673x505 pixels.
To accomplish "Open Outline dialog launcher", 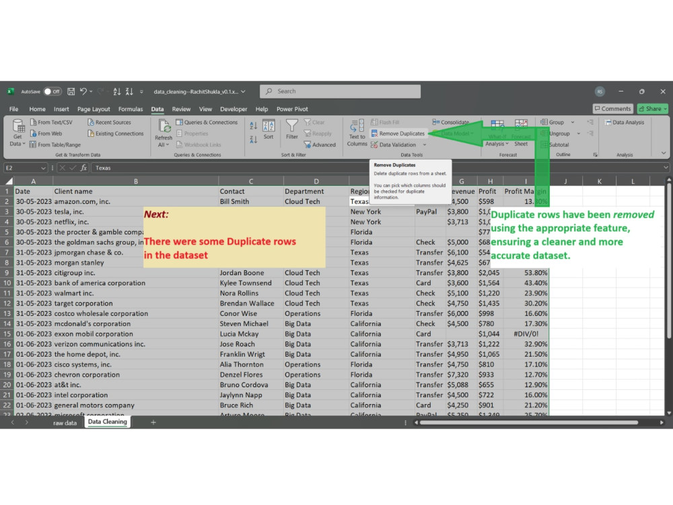I will pyautogui.click(x=596, y=155).
